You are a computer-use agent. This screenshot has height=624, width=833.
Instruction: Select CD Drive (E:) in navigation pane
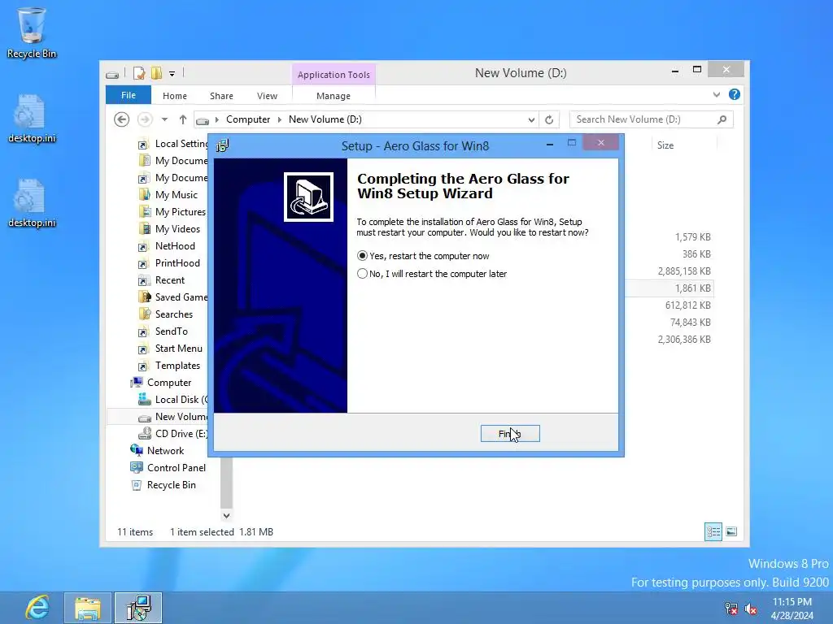click(x=173, y=434)
